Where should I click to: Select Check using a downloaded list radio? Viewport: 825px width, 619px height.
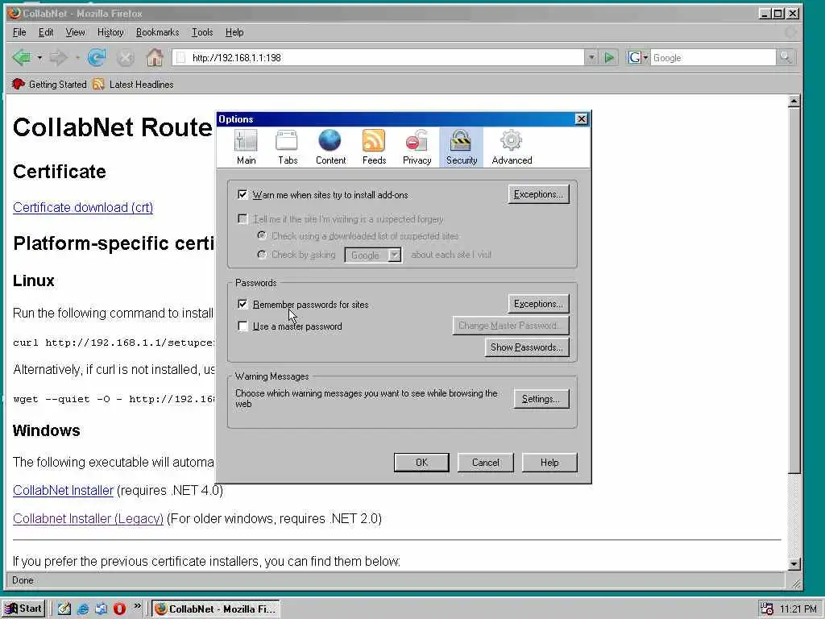click(262, 236)
